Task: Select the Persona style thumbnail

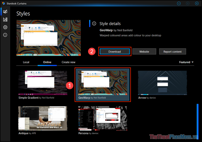Action: [102, 118]
